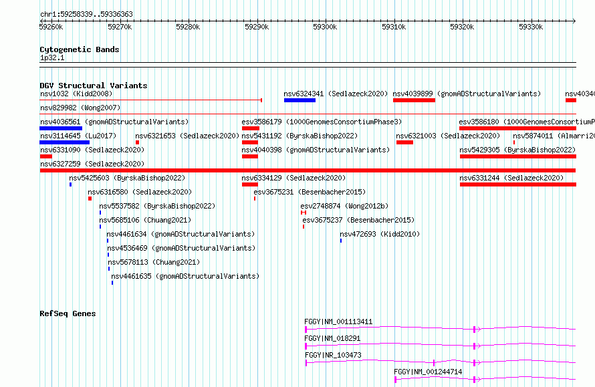Open nsv6331244 (Sedlazeck2020) variant label
595x387 pixels.
click(511, 178)
